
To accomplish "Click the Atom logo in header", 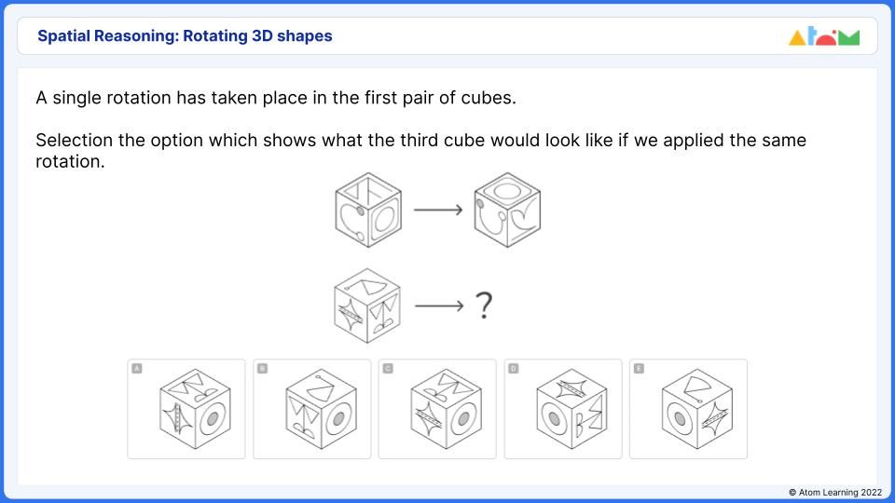I will pyautogui.click(x=824, y=36).
